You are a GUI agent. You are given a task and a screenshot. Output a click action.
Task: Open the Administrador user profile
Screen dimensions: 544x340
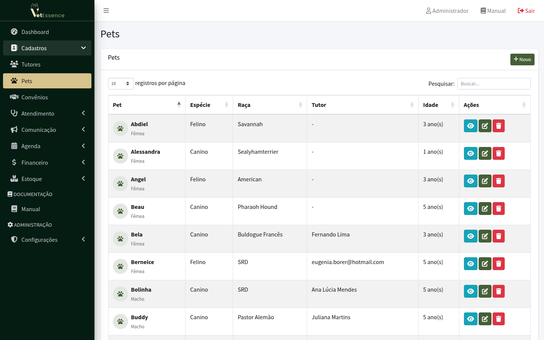click(x=447, y=11)
